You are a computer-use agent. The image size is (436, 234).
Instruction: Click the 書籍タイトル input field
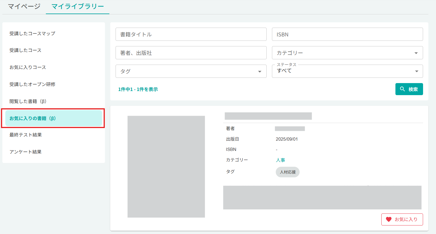tap(191, 34)
